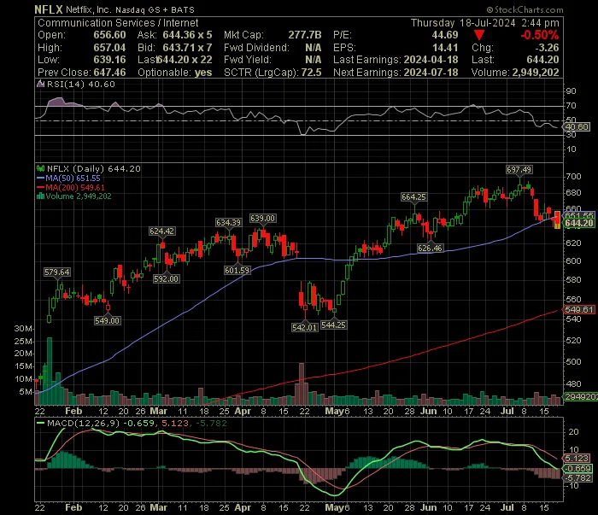This screenshot has height=515, width=598.
Task: Click the RSI(14) mountain icon in legend
Action: click(x=40, y=85)
